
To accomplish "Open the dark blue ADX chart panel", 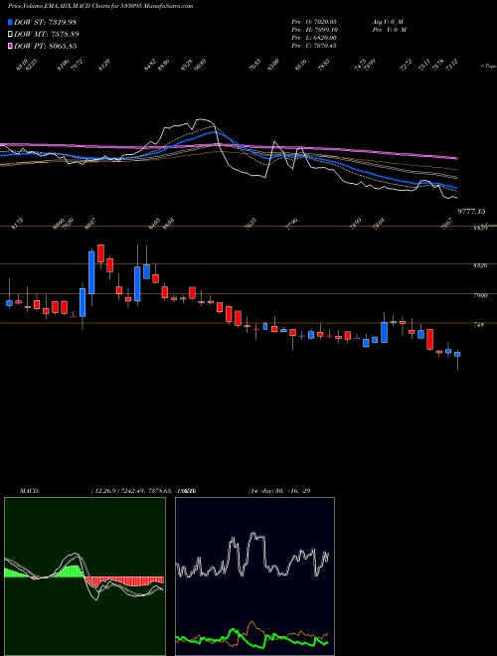I will click(254, 576).
